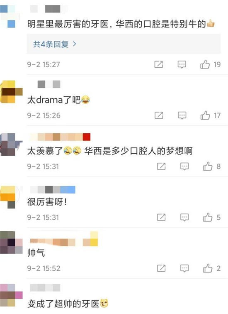This screenshot has height=314, width=228.
Task: Open avatar of the 太drama了吧 commenter
Action: coord(11,92)
